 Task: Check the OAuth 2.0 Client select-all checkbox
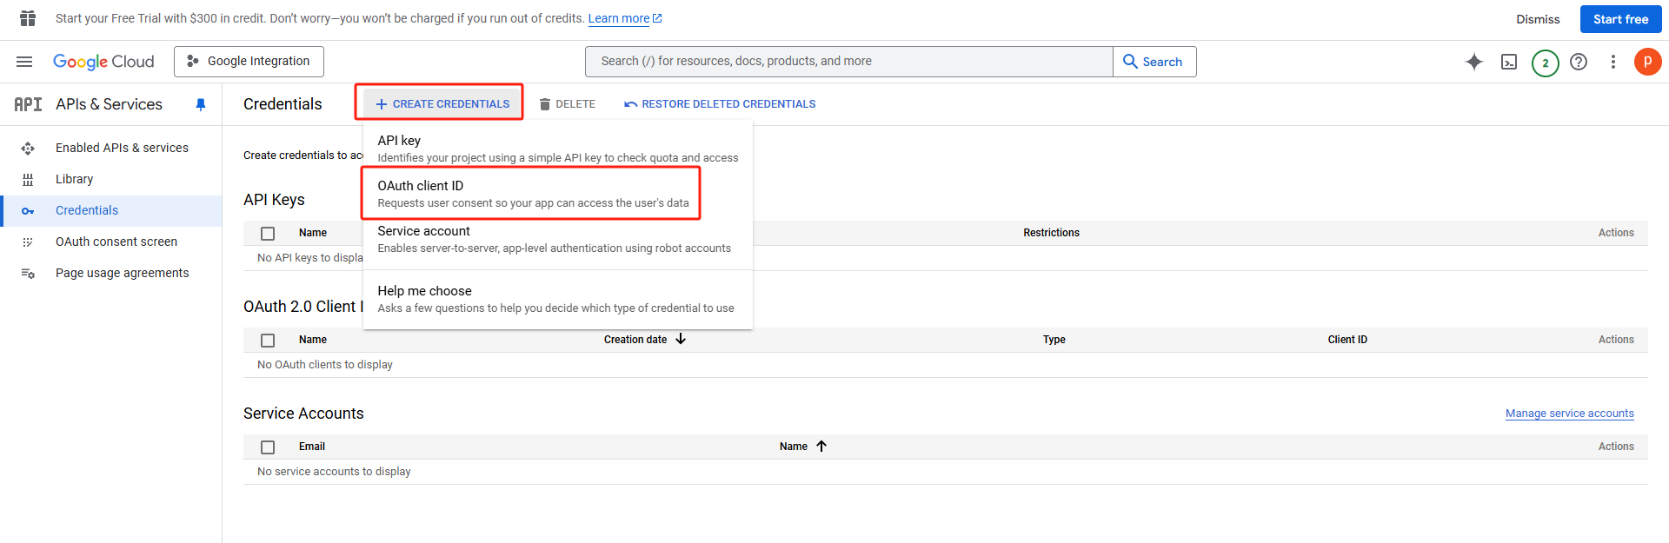[x=268, y=341]
